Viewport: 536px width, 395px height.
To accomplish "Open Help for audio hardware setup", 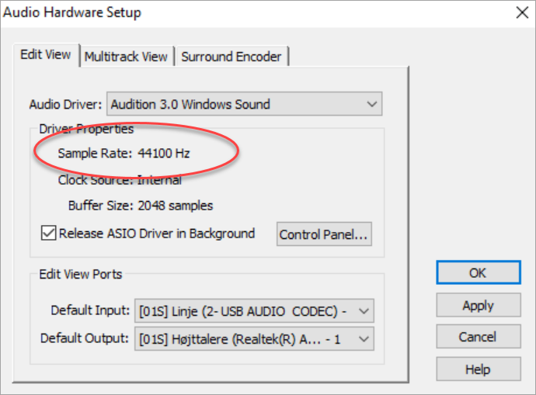I will (x=478, y=369).
